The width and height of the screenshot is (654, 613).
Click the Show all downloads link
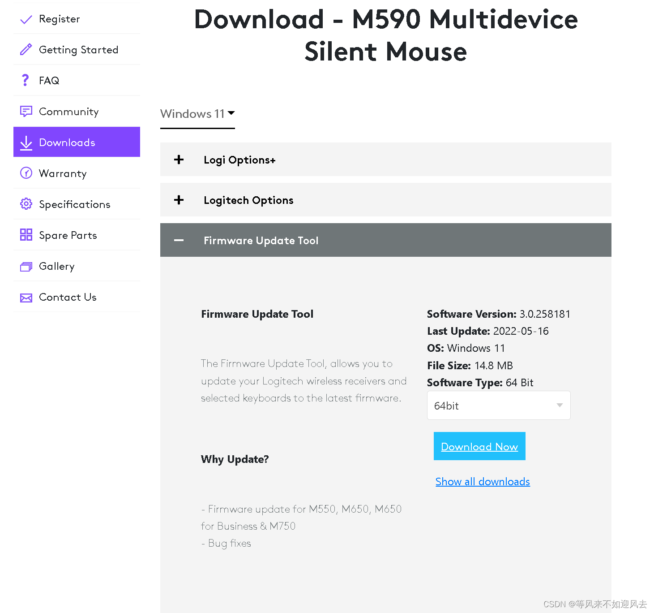click(483, 482)
